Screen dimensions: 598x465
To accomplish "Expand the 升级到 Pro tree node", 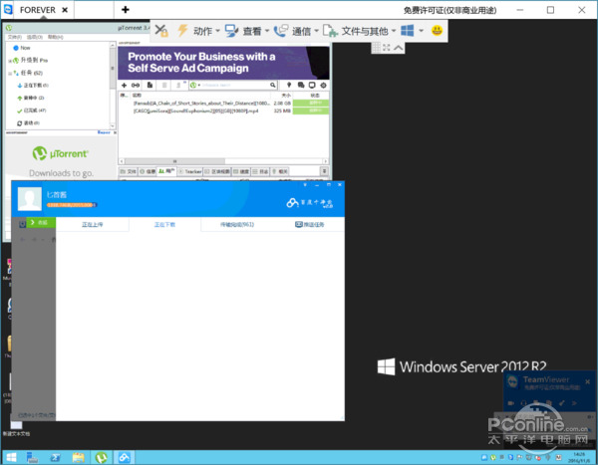I will (10, 60).
